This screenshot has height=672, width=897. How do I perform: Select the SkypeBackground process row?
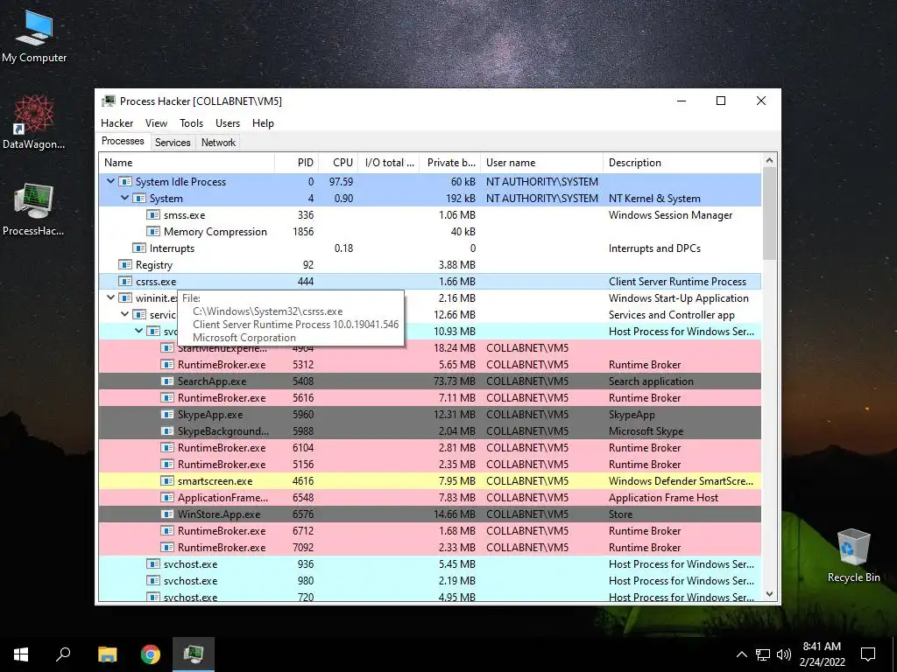tap(429, 430)
